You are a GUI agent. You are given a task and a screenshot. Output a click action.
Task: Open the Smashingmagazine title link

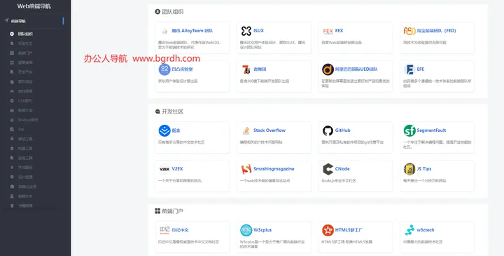[274, 169]
